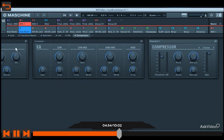Screen dimensions: 224x140
Task: Click the EQ LOW-MID Width knob
Action: point(88,70)
